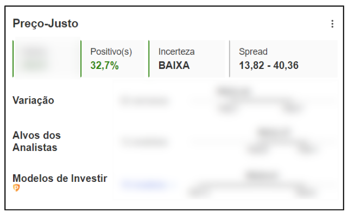Click the Variação range slider bar

[x=260, y=100]
